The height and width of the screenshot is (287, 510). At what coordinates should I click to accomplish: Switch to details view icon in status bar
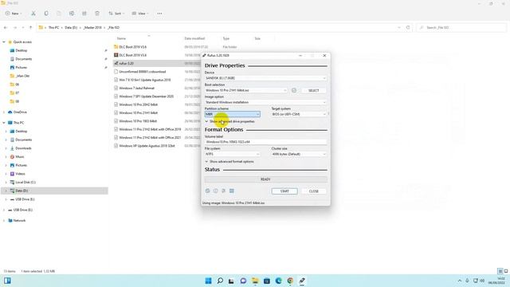tap(500, 271)
